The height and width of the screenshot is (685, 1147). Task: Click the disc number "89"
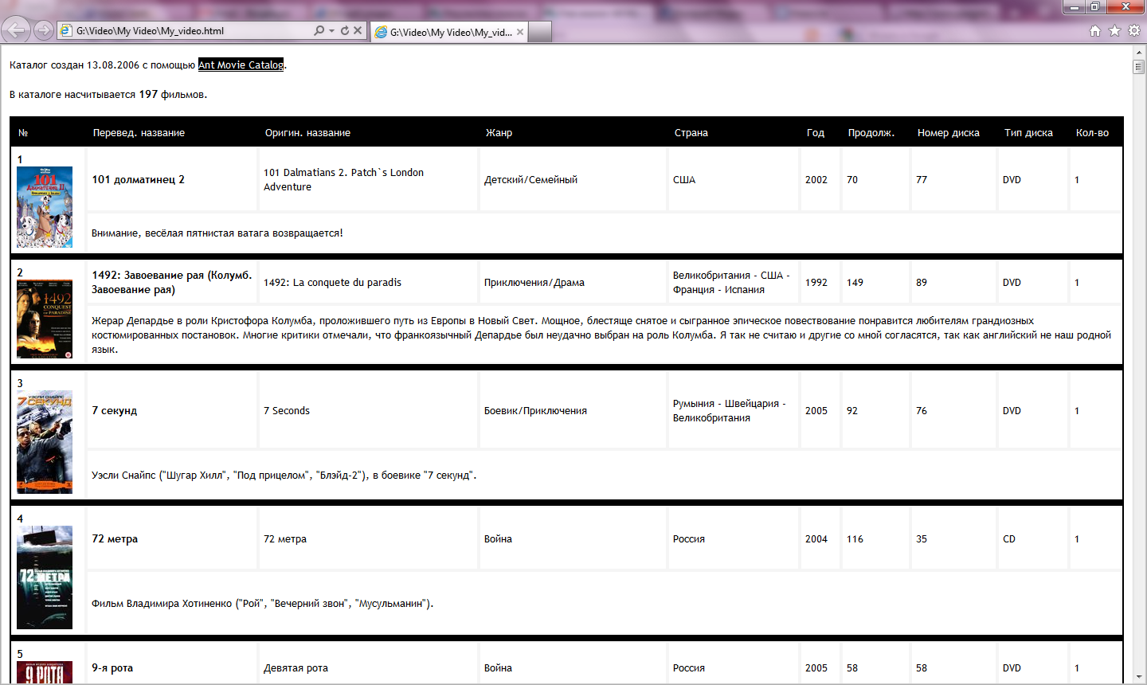(x=922, y=283)
